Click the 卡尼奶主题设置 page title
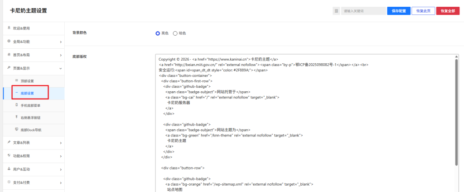The height and width of the screenshot is (192, 464). click(29, 11)
